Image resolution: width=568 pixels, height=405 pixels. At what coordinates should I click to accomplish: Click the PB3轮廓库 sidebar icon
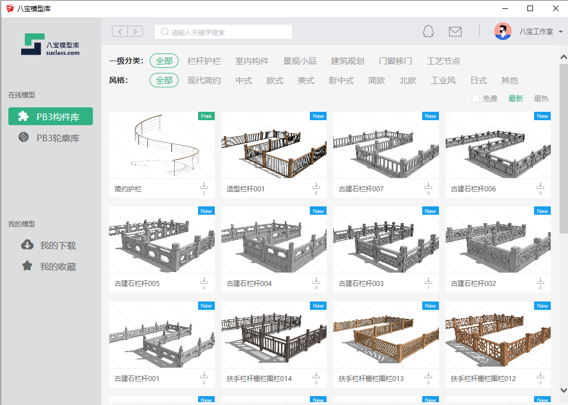tap(23, 137)
